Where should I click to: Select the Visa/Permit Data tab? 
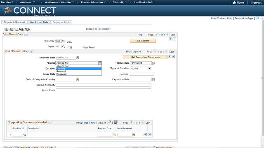pos(39,22)
